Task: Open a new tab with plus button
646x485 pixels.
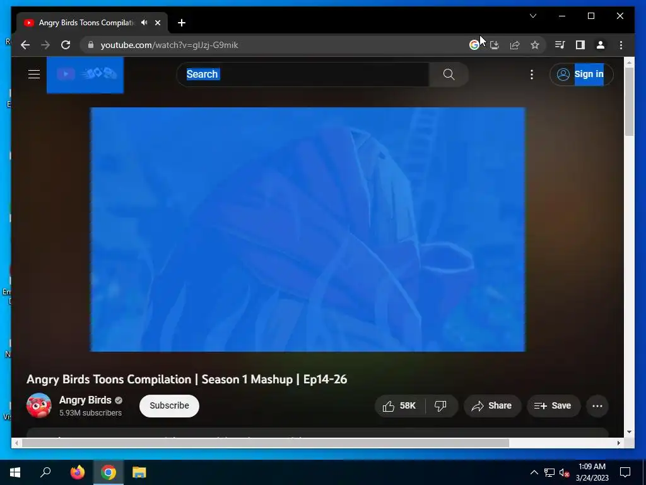Action: pos(182,23)
